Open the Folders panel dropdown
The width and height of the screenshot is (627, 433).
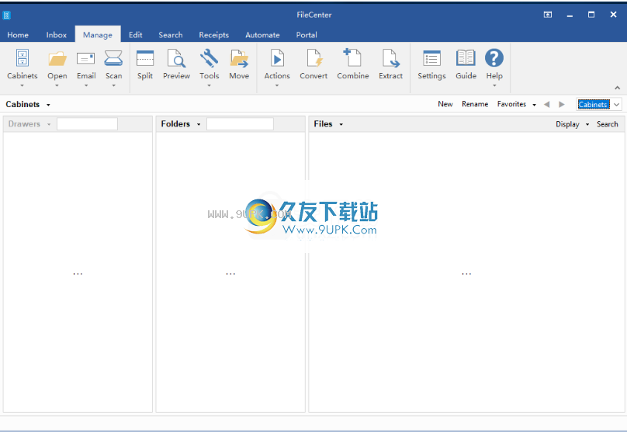coord(199,124)
